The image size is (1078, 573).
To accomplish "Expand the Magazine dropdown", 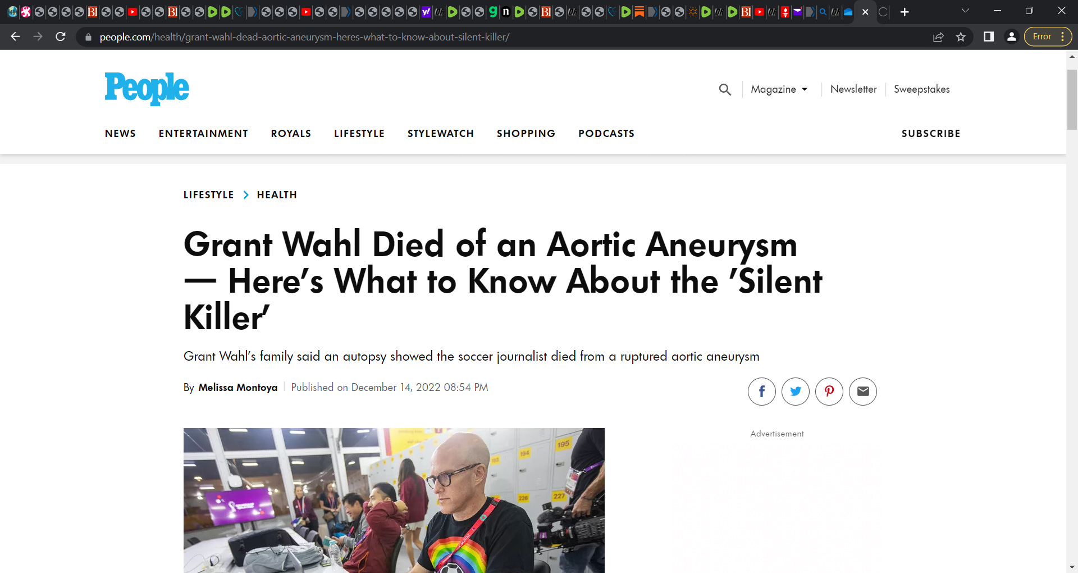I will (x=779, y=89).
